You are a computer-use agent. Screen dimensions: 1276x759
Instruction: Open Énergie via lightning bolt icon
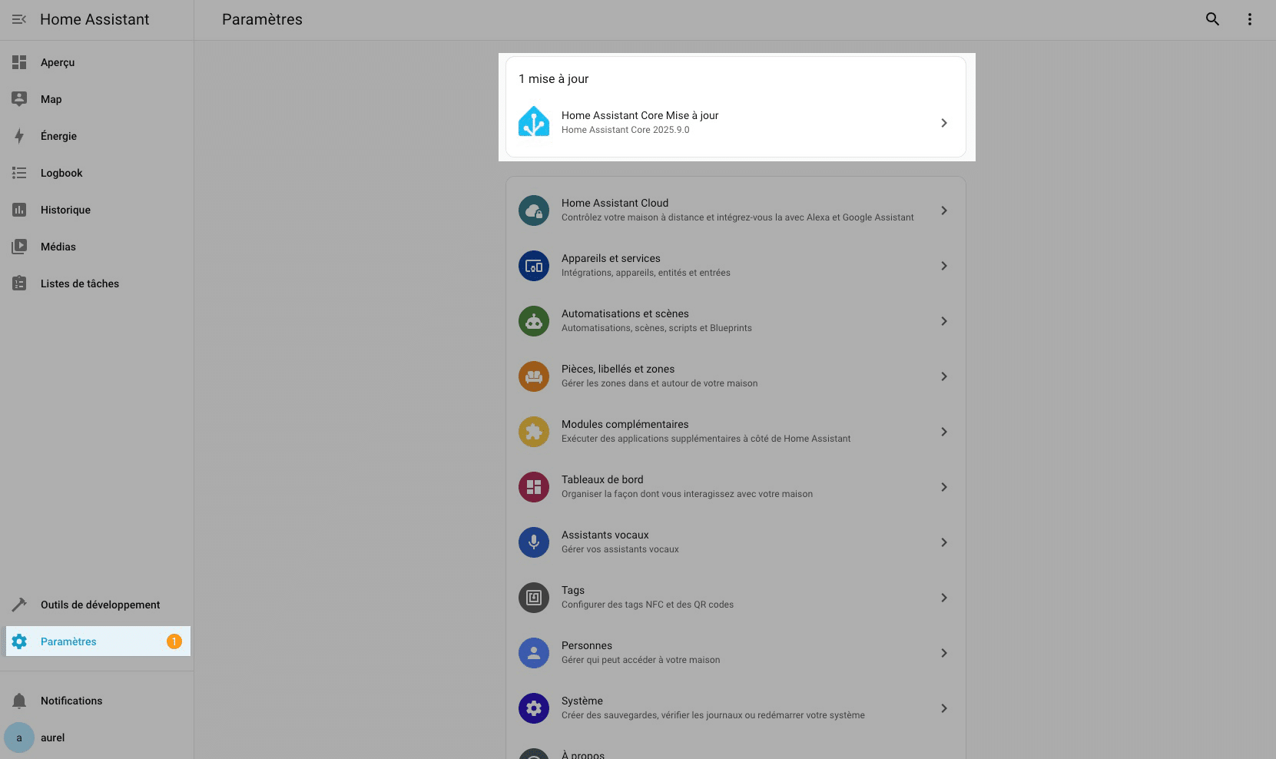(x=19, y=136)
